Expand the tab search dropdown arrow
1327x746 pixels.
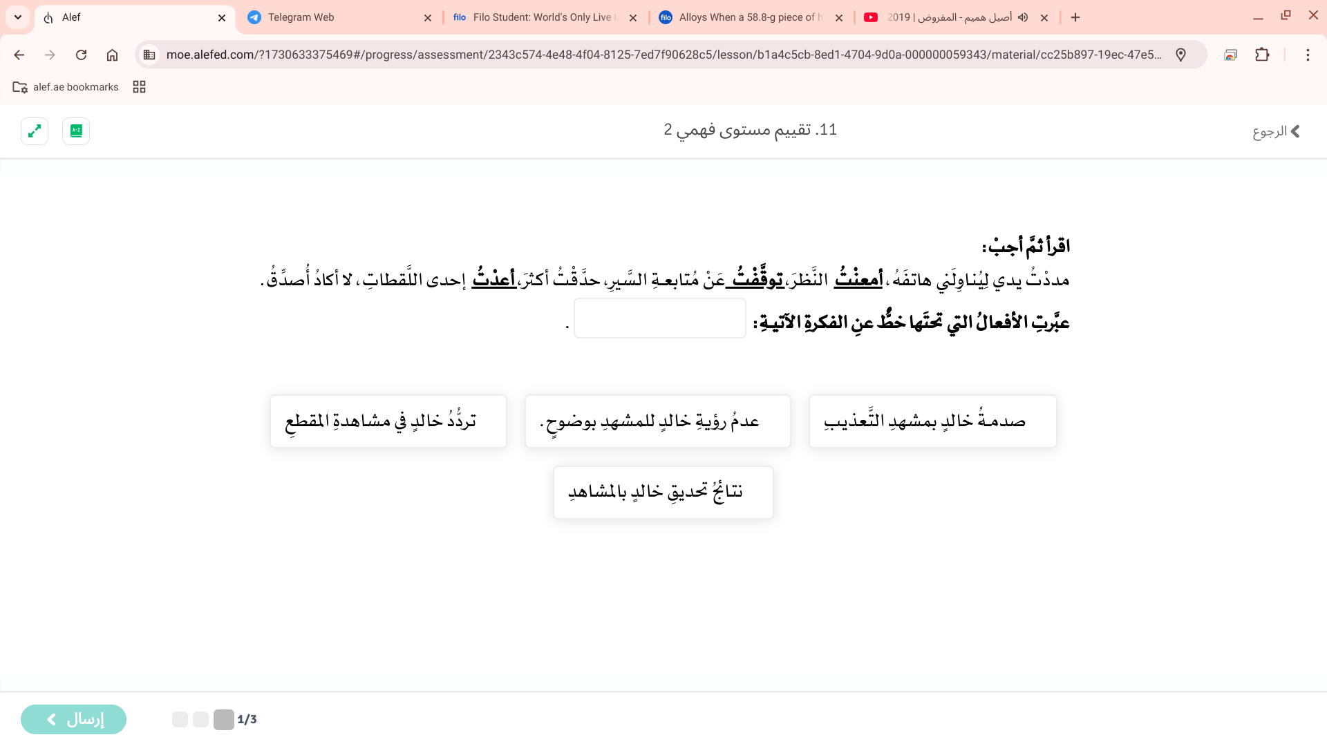(x=18, y=17)
